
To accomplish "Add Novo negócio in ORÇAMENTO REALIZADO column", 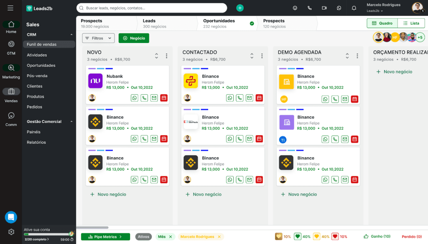I will tap(395, 72).
